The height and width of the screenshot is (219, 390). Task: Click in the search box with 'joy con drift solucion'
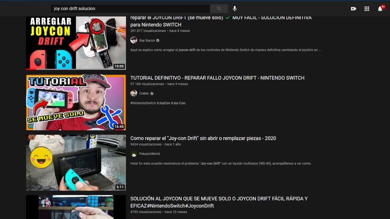point(130,9)
